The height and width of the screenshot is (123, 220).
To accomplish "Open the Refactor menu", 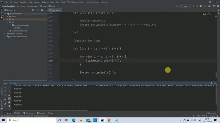I will tap(45, 2).
